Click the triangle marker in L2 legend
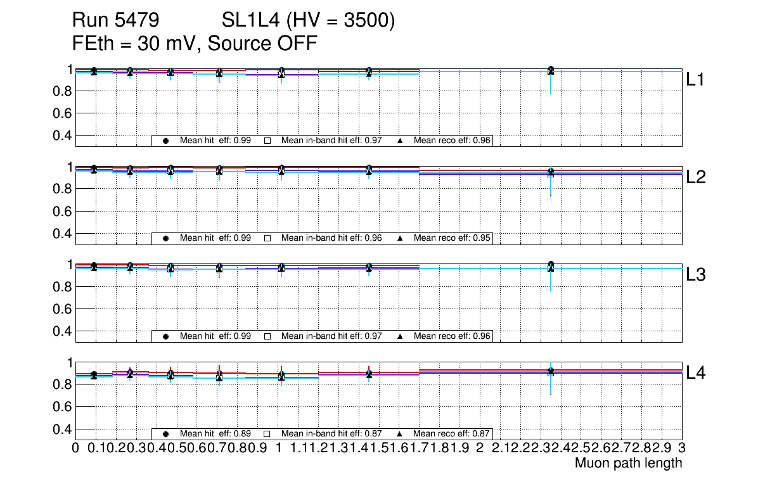The image size is (758, 489). (x=400, y=238)
